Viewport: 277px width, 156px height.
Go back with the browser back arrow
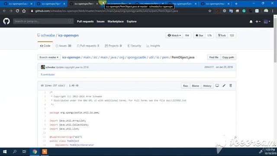pos(4,11)
